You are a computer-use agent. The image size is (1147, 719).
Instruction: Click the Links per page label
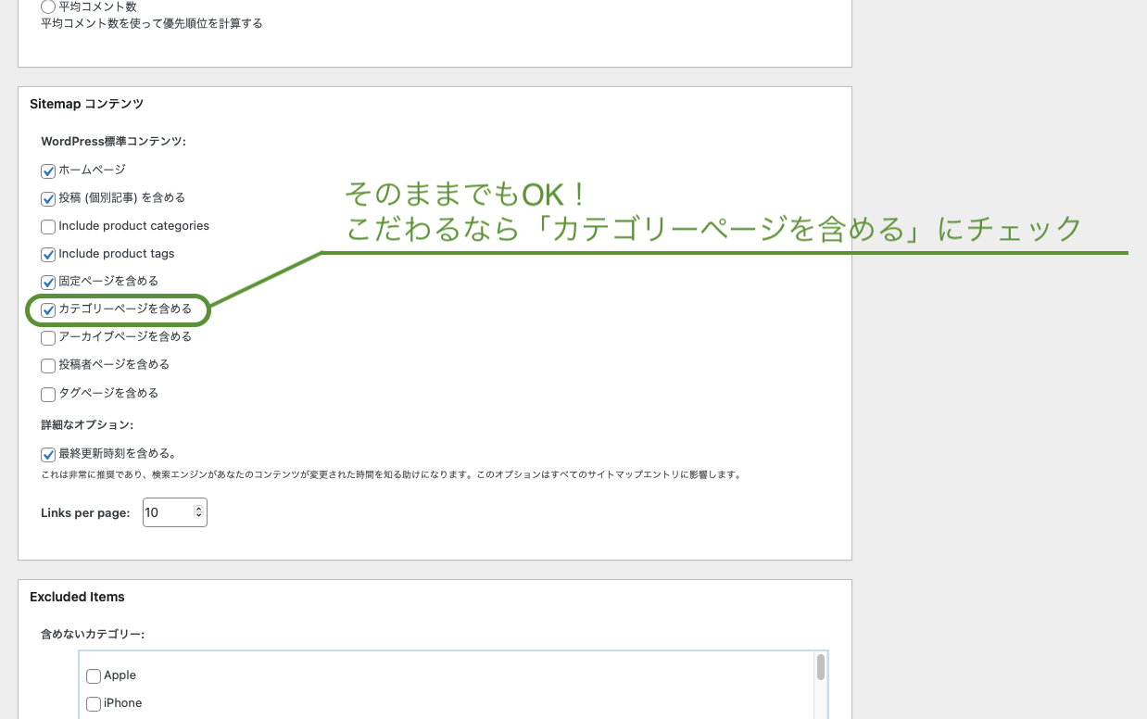(x=85, y=513)
